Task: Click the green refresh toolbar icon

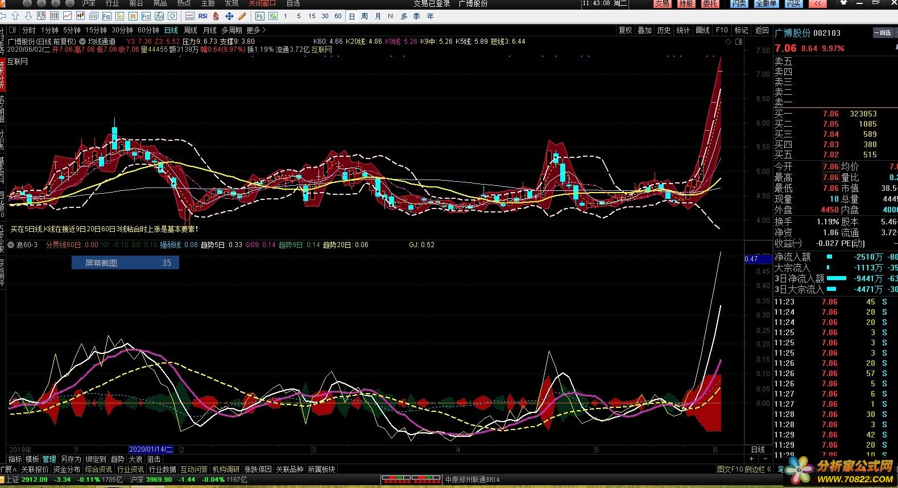Action: click(273, 16)
